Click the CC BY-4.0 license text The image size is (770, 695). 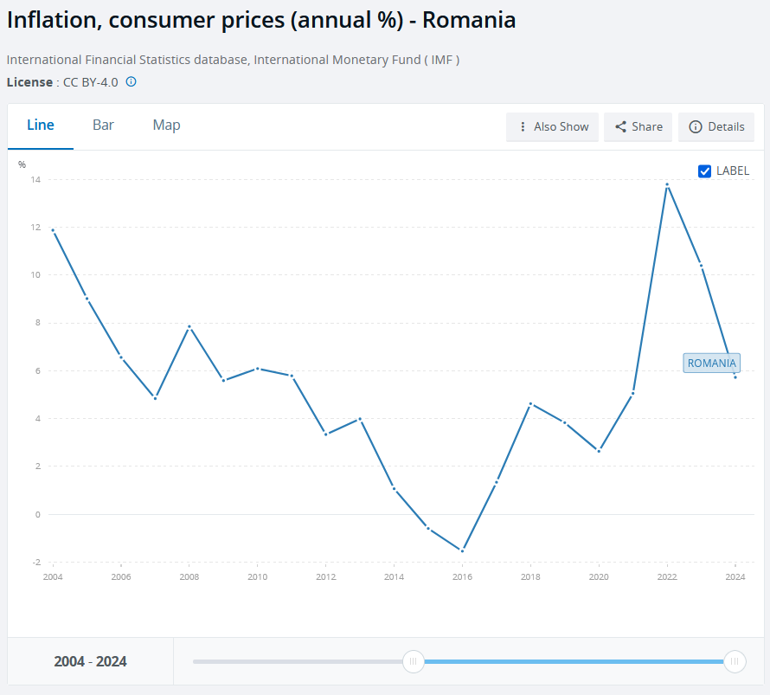coord(88,82)
